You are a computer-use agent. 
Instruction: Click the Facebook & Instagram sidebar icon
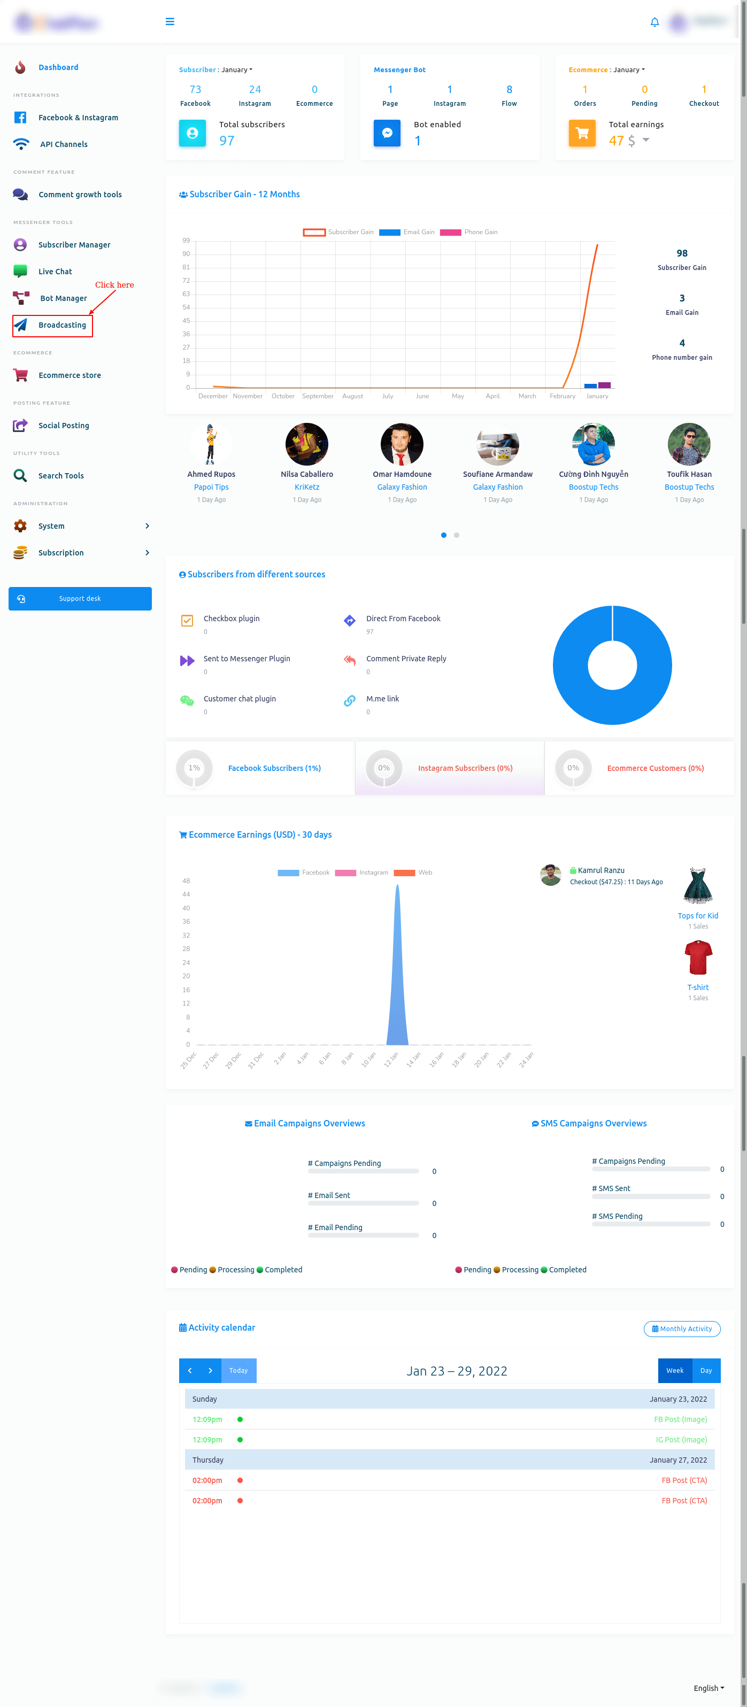click(20, 117)
